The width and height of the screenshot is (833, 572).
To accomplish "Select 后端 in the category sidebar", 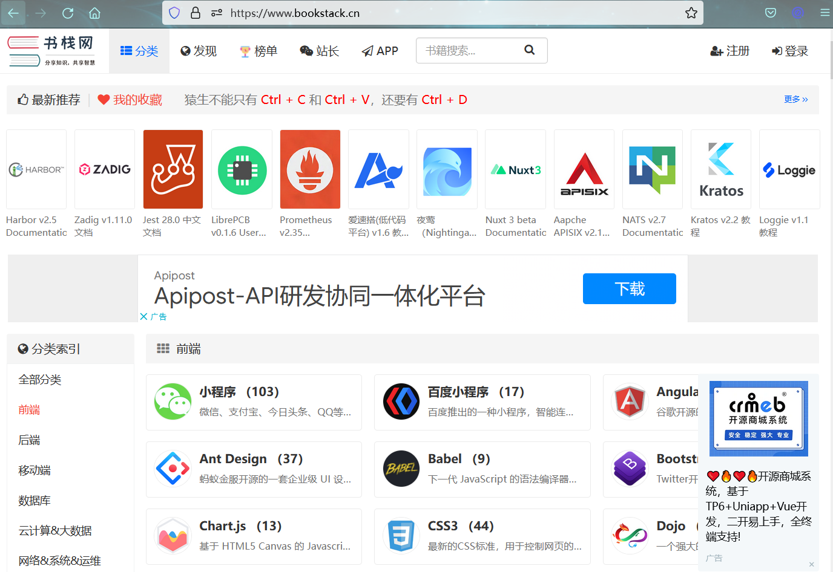I will 29,440.
